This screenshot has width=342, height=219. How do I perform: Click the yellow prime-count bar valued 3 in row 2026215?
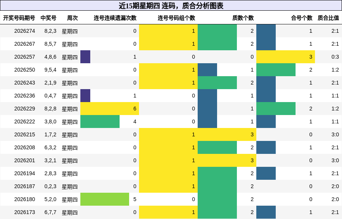(227, 134)
